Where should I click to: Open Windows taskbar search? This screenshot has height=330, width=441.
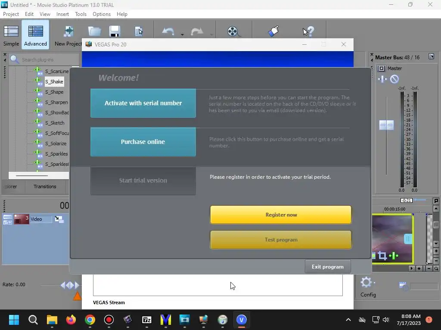point(33,320)
